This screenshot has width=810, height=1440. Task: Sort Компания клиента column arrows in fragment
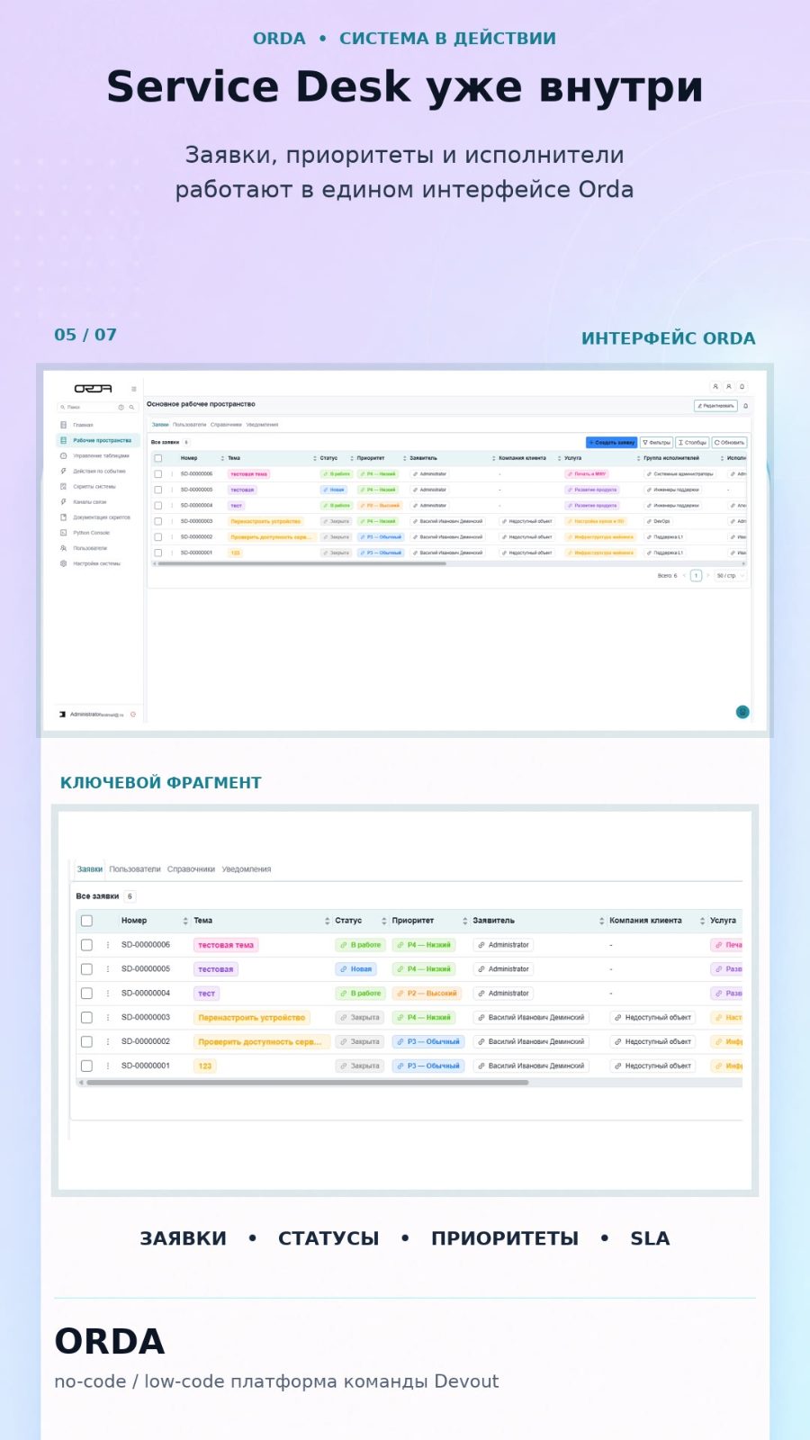(x=702, y=921)
